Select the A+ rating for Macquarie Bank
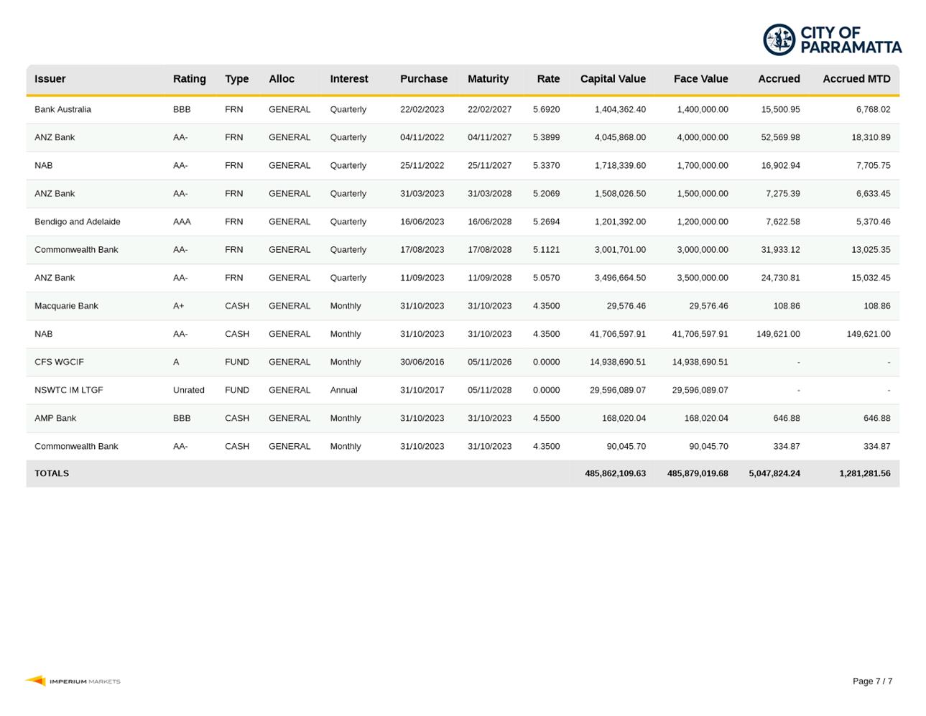 pyautogui.click(x=178, y=306)
